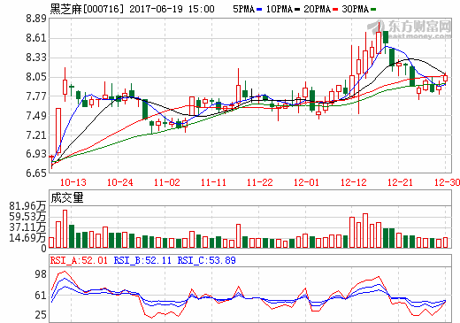Click price axis label 8.05
Screen dimensions: 460x323
(36, 77)
